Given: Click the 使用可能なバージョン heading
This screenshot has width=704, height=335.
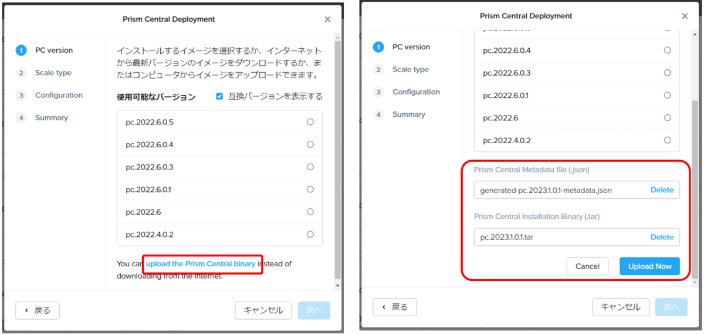Looking at the screenshot, I should pos(156,97).
